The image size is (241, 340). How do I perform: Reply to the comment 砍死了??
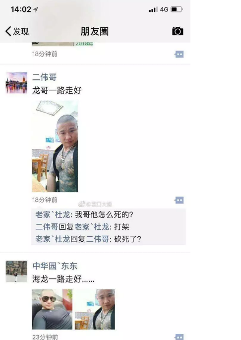[x=127, y=239]
